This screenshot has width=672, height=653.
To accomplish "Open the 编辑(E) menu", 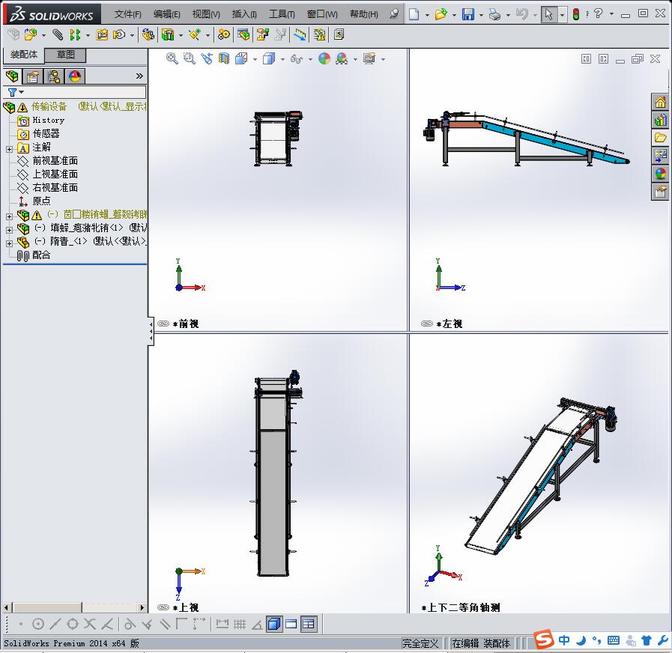I will [167, 14].
